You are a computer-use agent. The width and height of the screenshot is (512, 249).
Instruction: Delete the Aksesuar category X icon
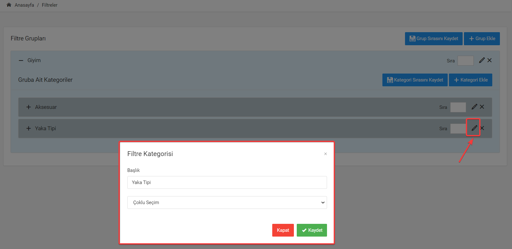pos(482,107)
